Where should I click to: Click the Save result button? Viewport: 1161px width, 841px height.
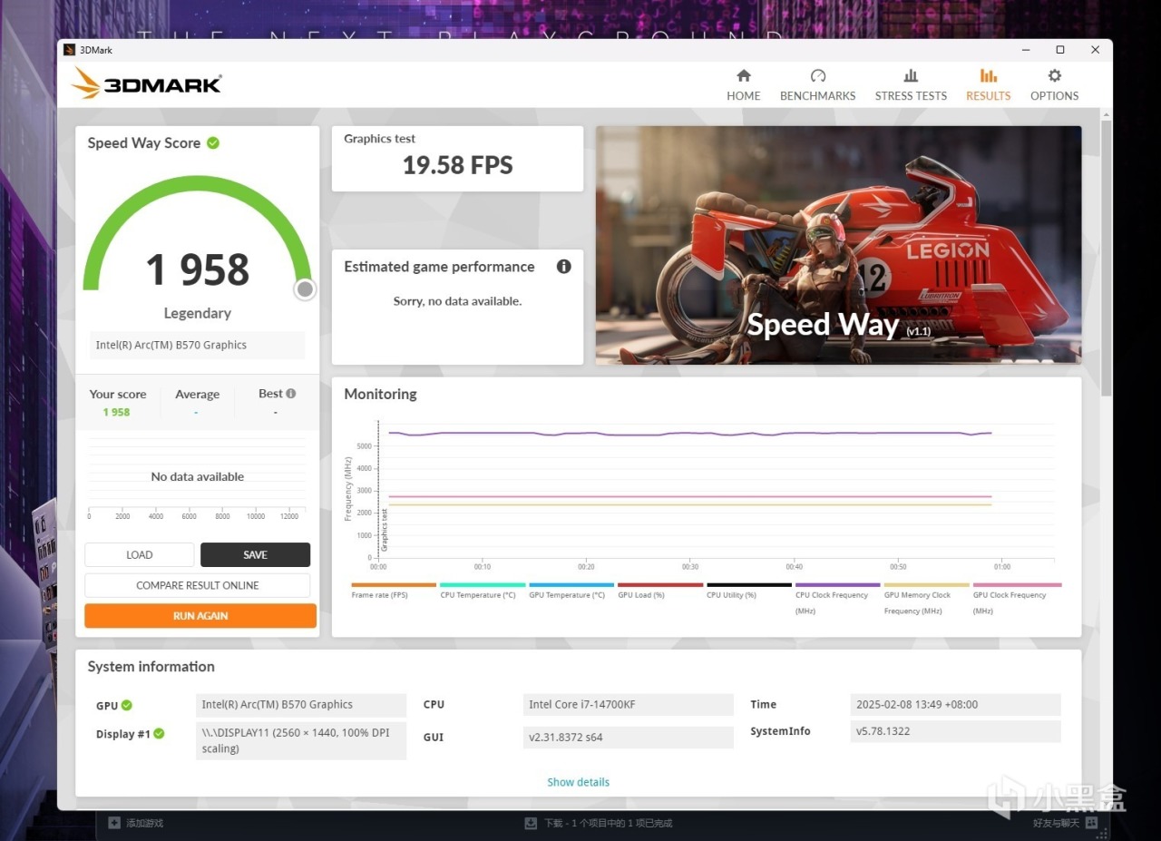[x=255, y=554]
